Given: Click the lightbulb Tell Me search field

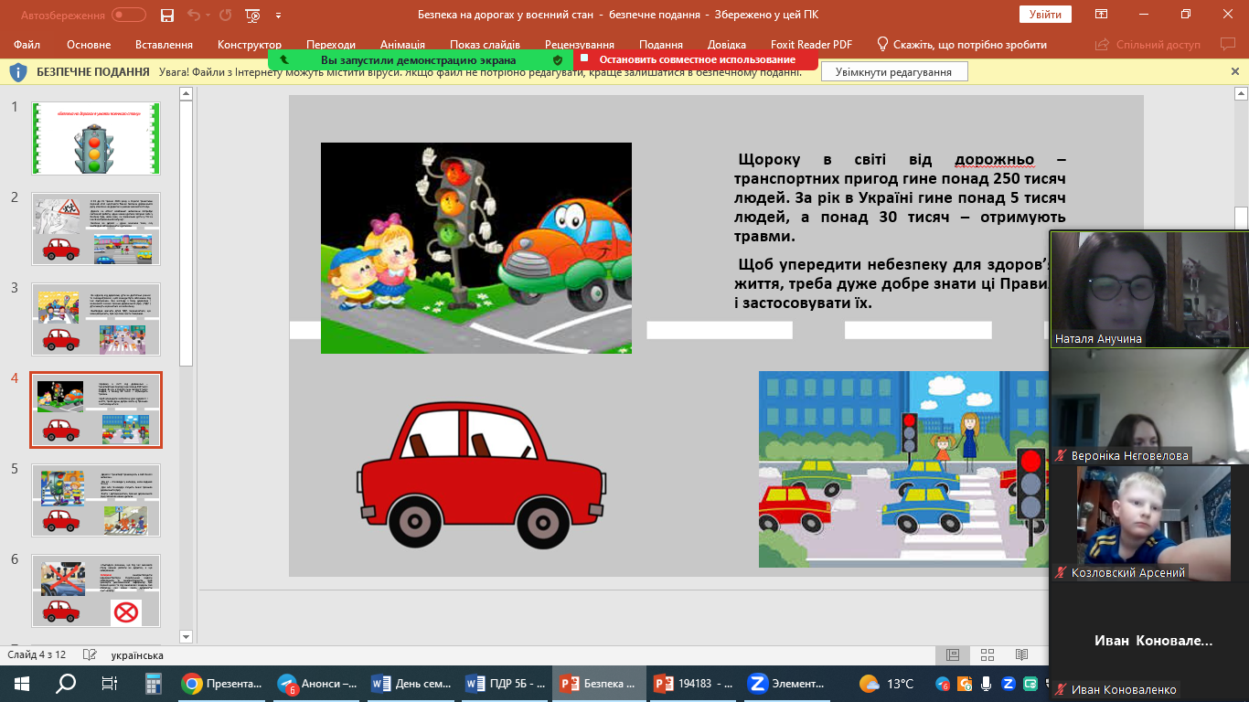Looking at the screenshot, I should [x=962, y=45].
